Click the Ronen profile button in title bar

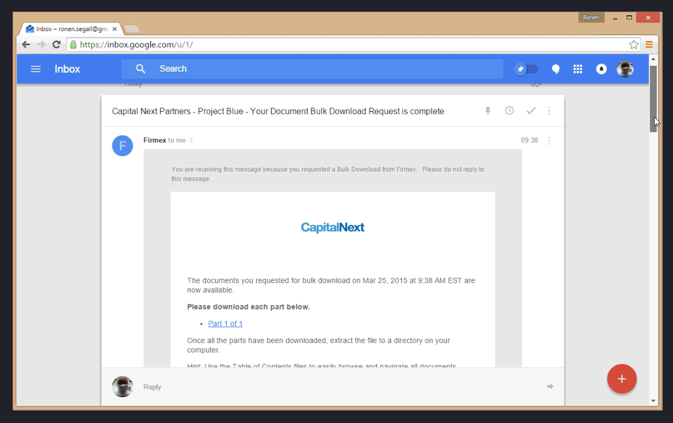(x=591, y=17)
